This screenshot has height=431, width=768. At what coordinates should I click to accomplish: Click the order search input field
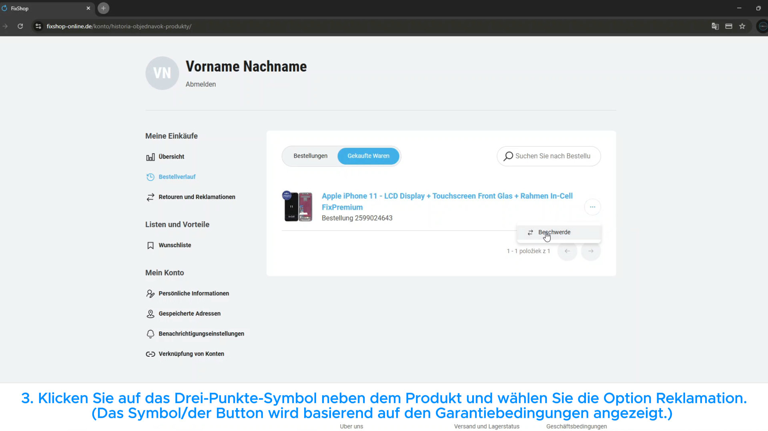552,156
